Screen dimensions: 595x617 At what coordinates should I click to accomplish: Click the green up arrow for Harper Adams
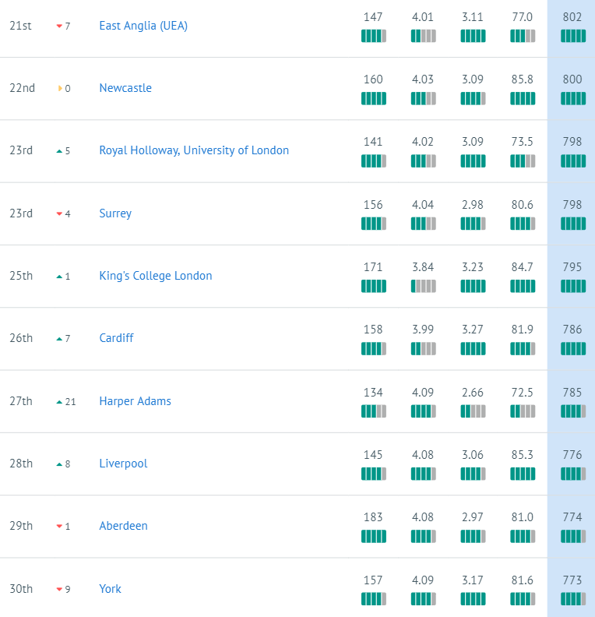pos(59,401)
